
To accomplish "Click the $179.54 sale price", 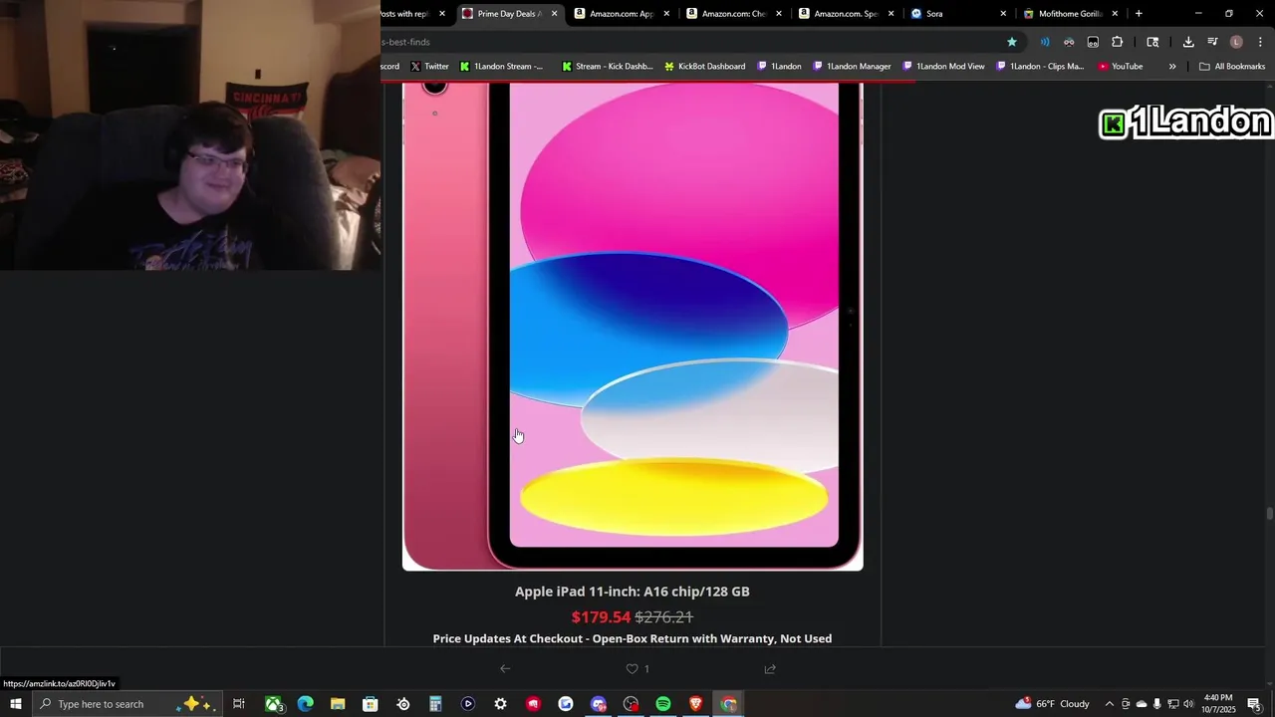I will click(601, 617).
